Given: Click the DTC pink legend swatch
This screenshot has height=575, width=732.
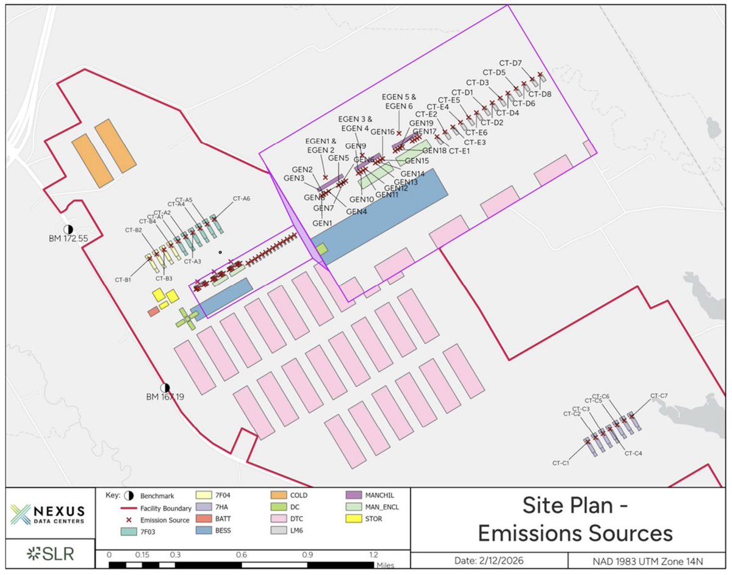Looking at the screenshot, I should tap(280, 519).
